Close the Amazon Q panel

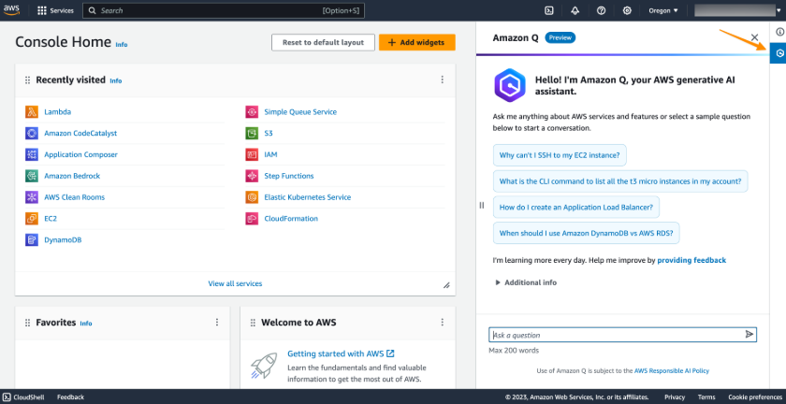click(754, 37)
